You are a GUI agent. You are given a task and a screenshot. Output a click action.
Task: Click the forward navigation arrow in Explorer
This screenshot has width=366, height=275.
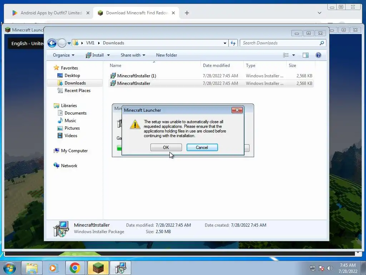[x=62, y=43]
